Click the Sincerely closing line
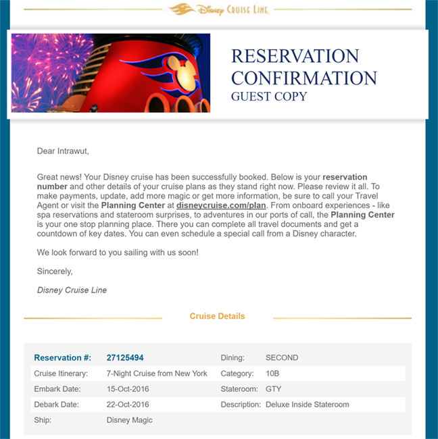 tap(55, 272)
